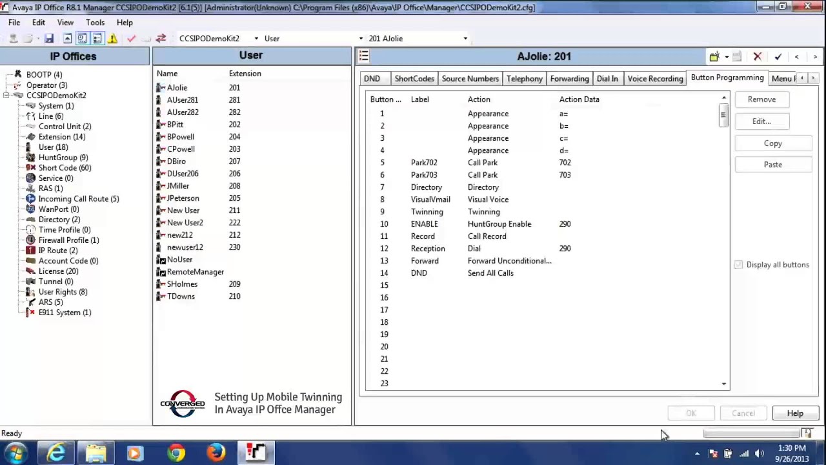This screenshot has height=465, width=826.
Task: Click the open configuration from IP Office icon
Action: point(13,39)
